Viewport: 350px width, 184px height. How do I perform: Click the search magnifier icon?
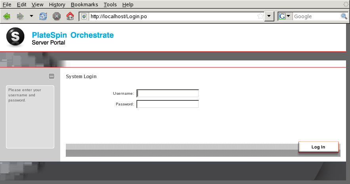click(x=344, y=16)
